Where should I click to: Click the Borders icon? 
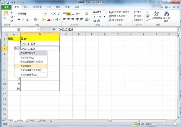point(35,19)
